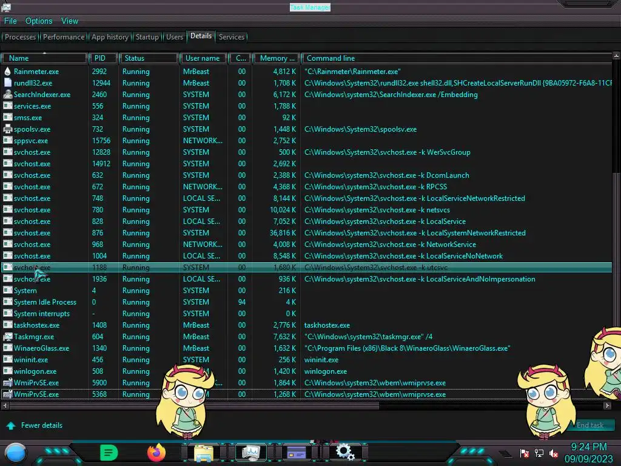Click the DcomLaunch command line text
Image resolution: width=621 pixels, height=466 pixels.
click(386, 175)
